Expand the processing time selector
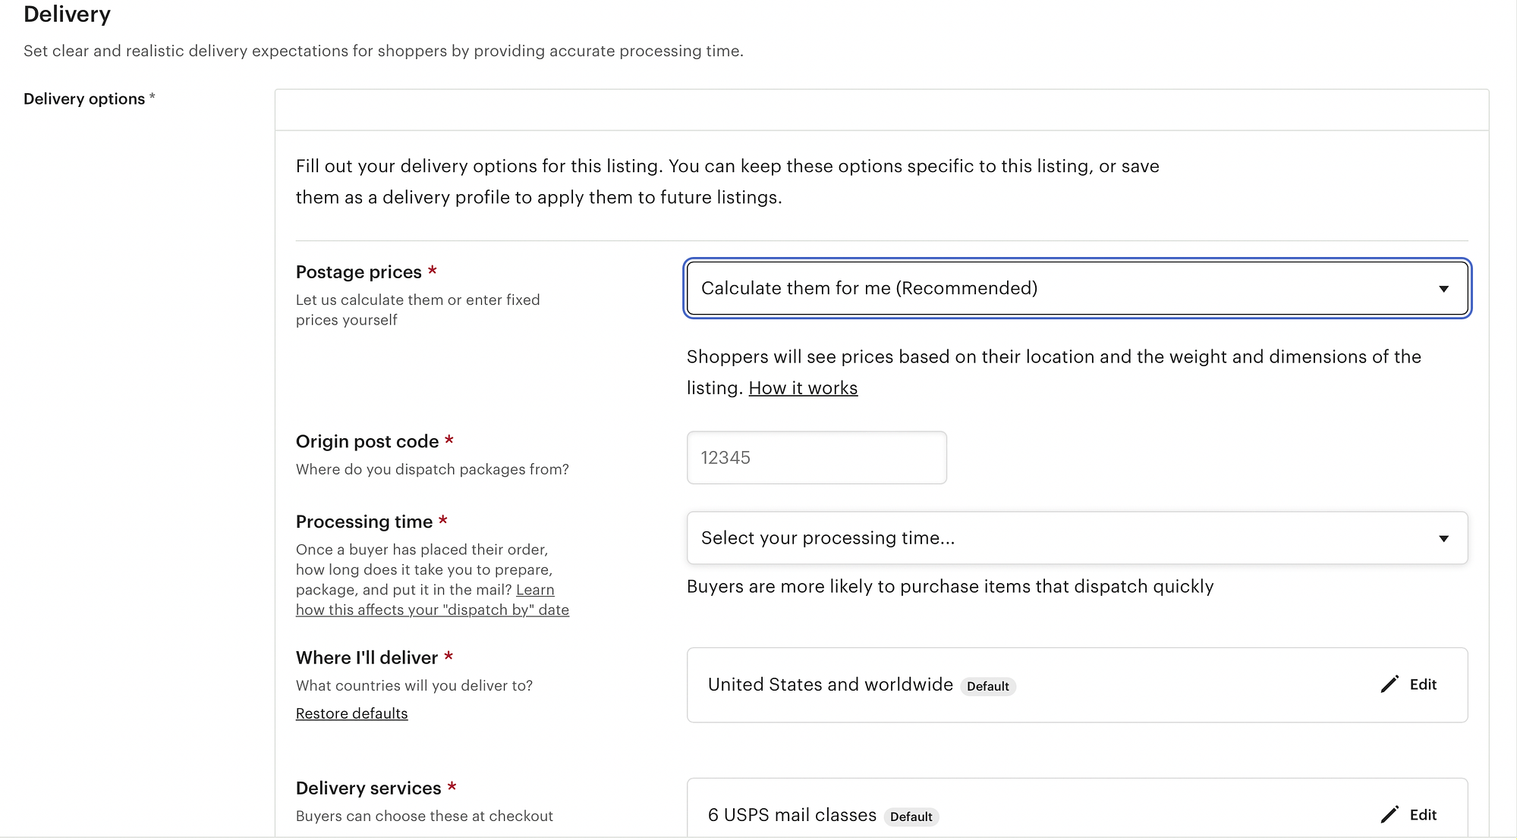Image resolution: width=1517 pixels, height=840 pixels. pyautogui.click(x=1077, y=538)
